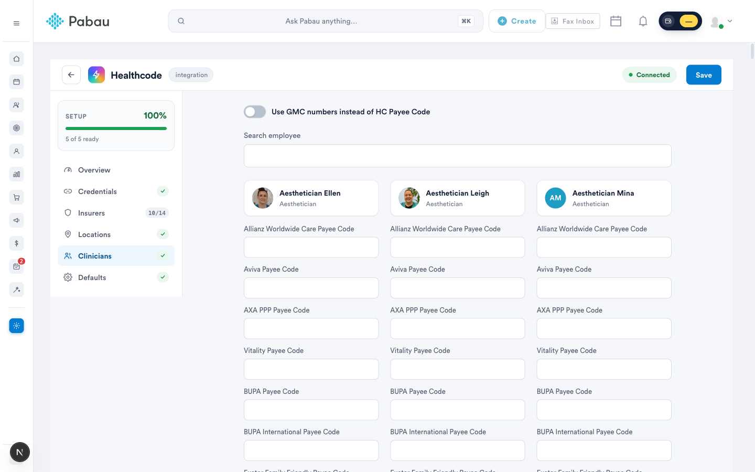Click Mina's AXA PPP Payee Code field
The width and height of the screenshot is (755, 472).
[604, 328]
